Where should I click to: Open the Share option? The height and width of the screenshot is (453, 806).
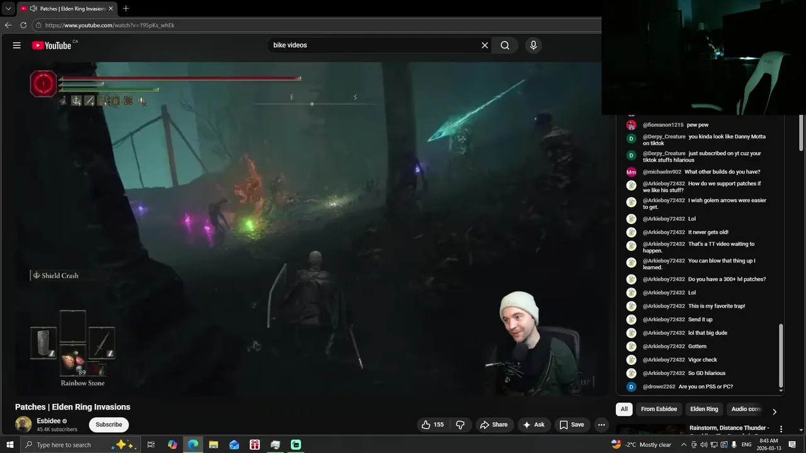tap(494, 425)
